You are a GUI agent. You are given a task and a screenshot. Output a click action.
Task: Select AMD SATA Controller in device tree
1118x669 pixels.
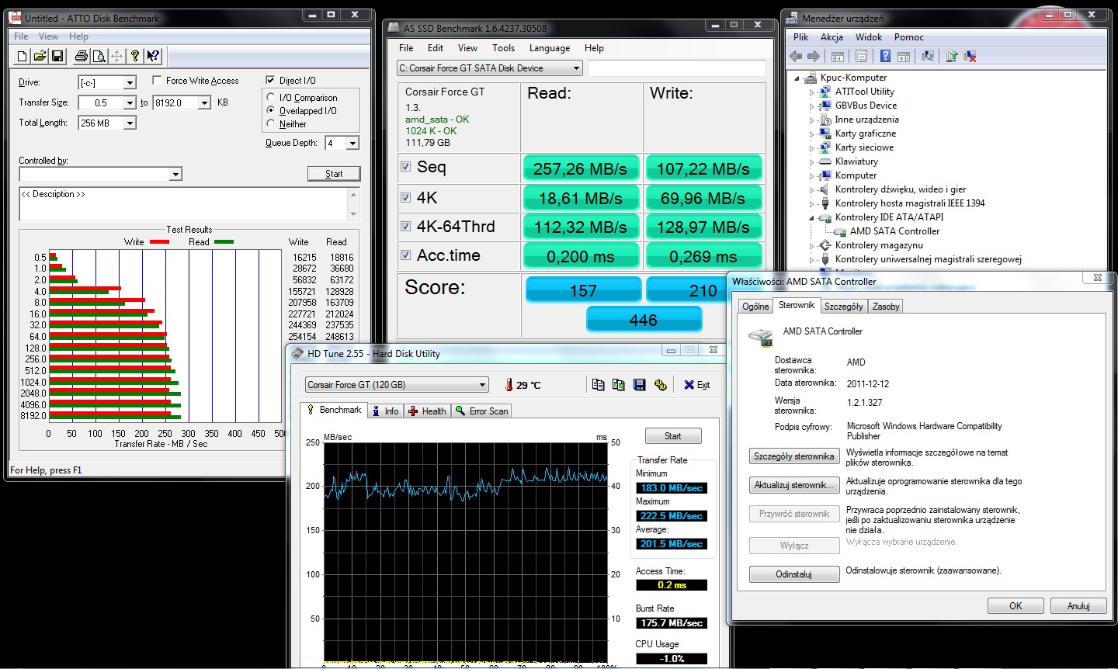click(894, 231)
